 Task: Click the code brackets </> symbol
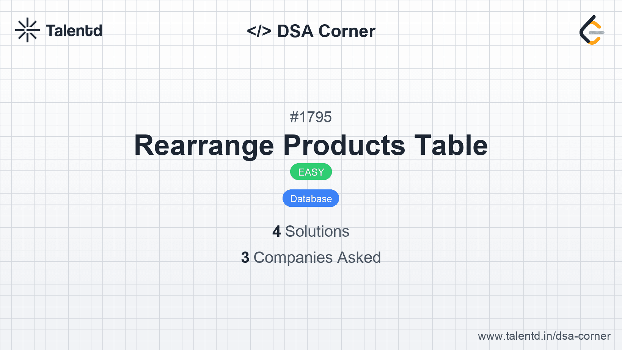[259, 31]
